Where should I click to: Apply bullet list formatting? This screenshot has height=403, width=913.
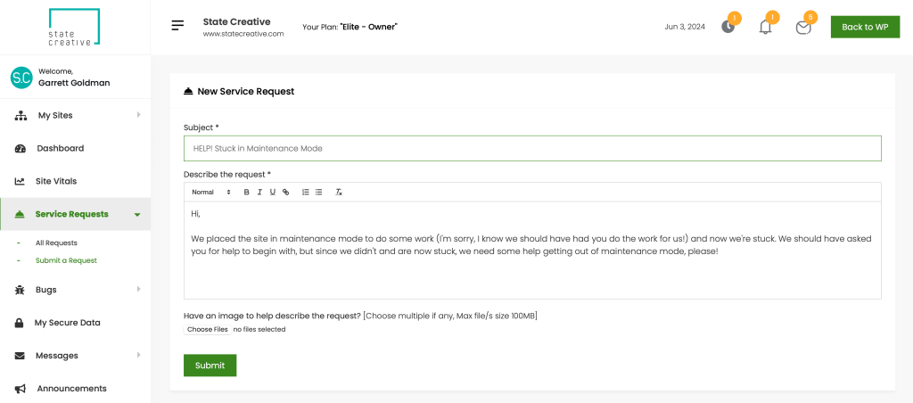318,193
